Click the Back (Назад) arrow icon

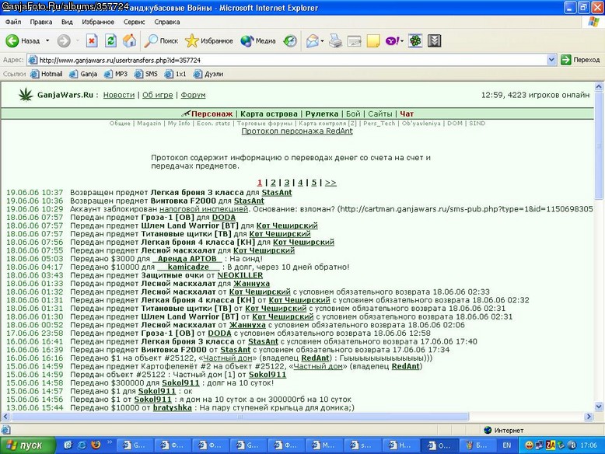click(12, 40)
